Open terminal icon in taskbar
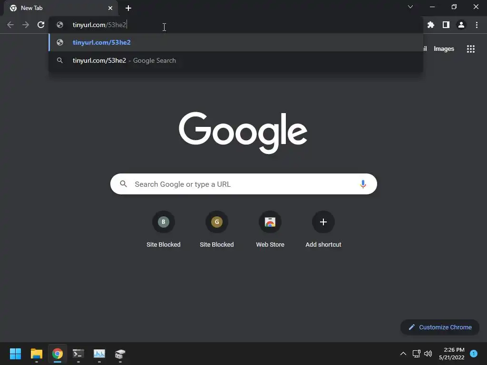The width and height of the screenshot is (487, 365). [78, 354]
